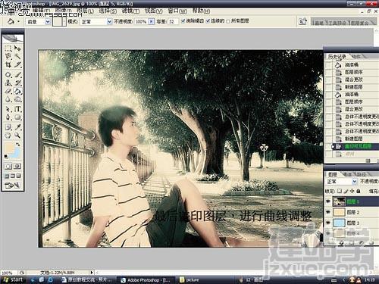Open the mode (模式) dropdown in options bar
Screen dimensions: 379x284
pyautogui.click(x=96, y=22)
